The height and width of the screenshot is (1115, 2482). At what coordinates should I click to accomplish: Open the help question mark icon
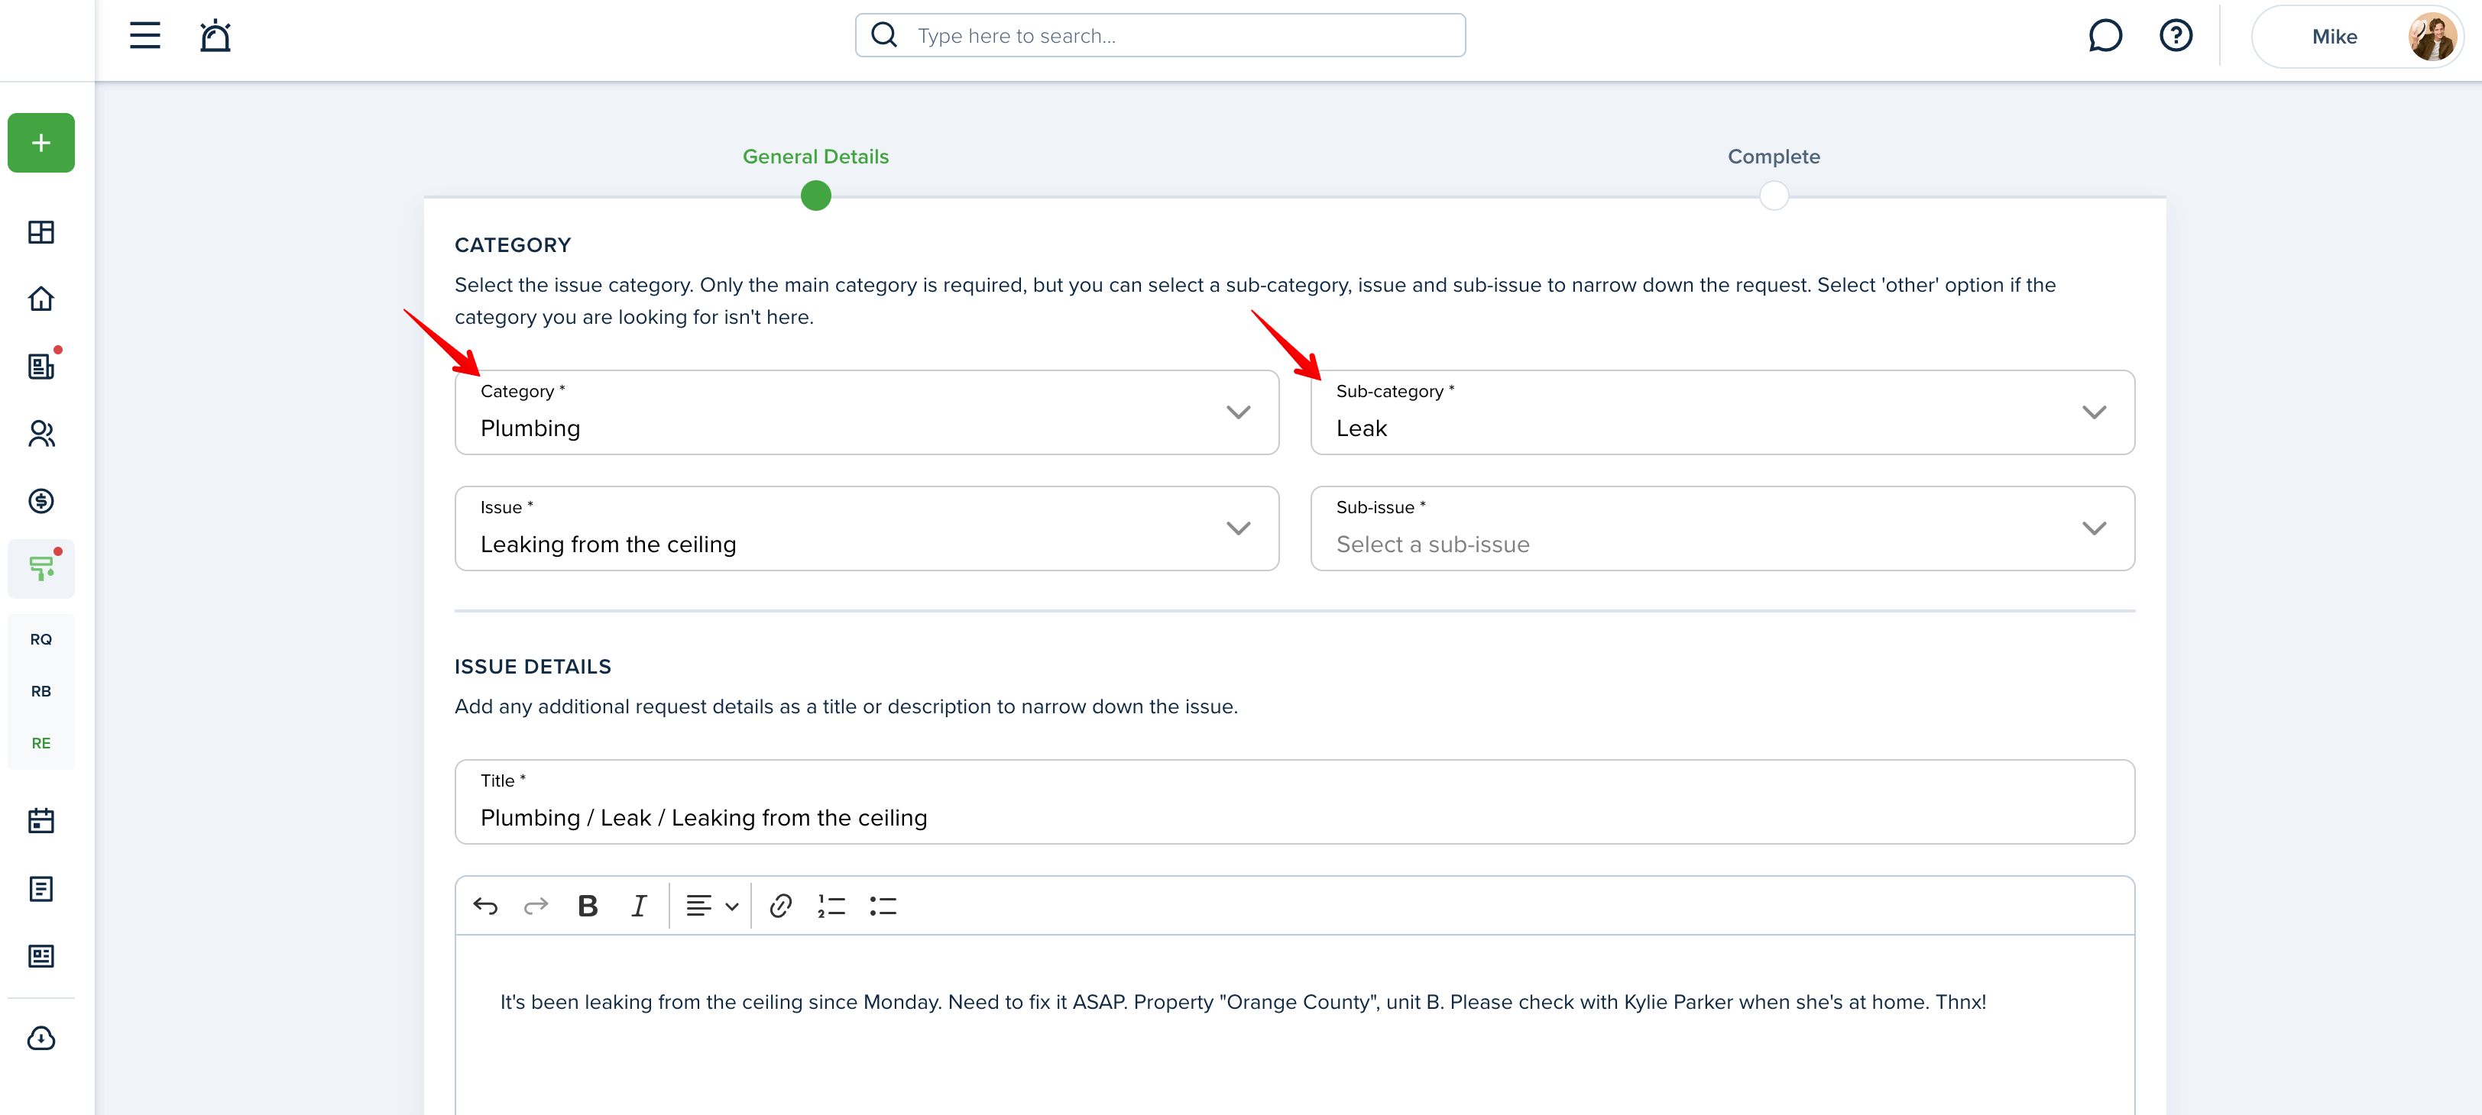(x=2176, y=36)
